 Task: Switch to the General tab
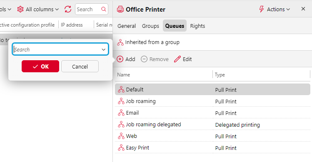click(127, 26)
